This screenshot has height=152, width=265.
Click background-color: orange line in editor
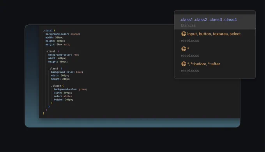click(x=63, y=34)
